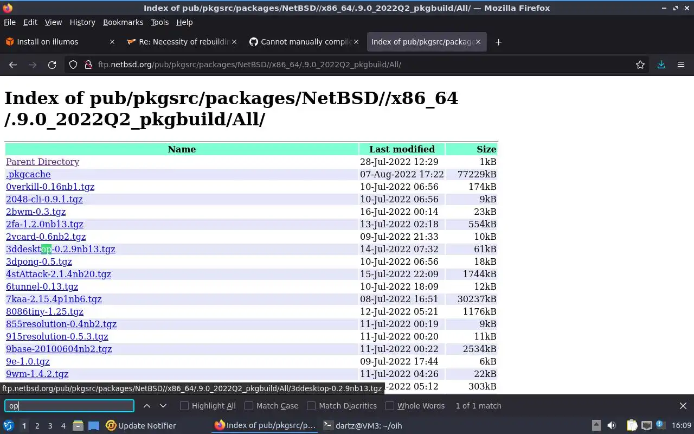Close the 'Re: Necessity of rebuilding' tab
Image resolution: width=694 pixels, height=434 pixels.
point(234,42)
